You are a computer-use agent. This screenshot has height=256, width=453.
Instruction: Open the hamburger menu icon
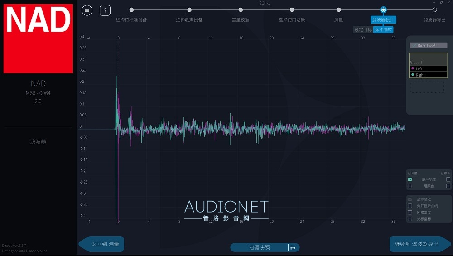pos(87,10)
